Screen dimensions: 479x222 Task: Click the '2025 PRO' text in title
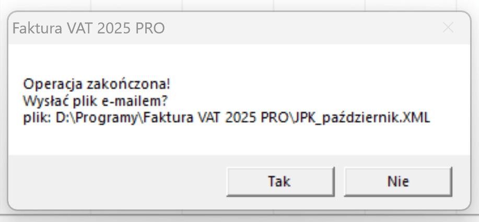click(x=131, y=28)
